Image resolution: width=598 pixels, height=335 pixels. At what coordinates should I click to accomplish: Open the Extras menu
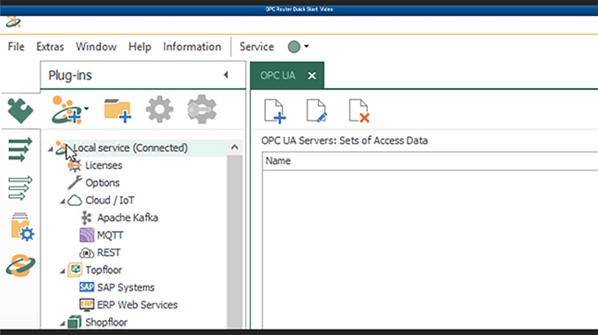(50, 47)
